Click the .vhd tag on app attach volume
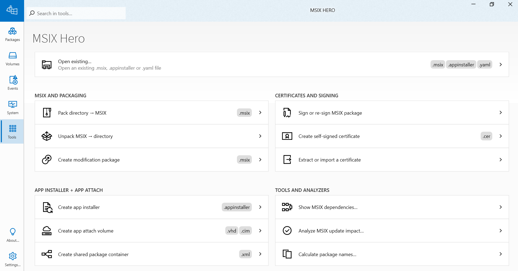 [x=232, y=231]
